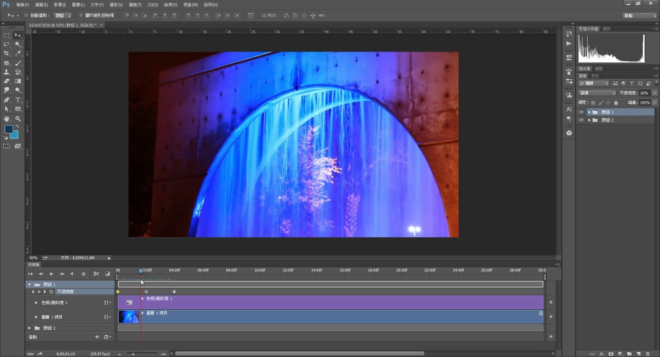Image resolution: width=660 pixels, height=357 pixels.
Task: Open the 文字(Y) menu
Action: 97,5
